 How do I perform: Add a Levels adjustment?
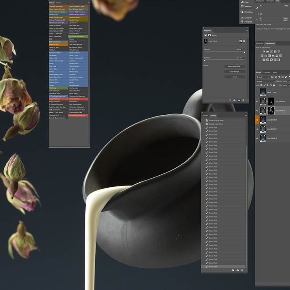[268, 52]
